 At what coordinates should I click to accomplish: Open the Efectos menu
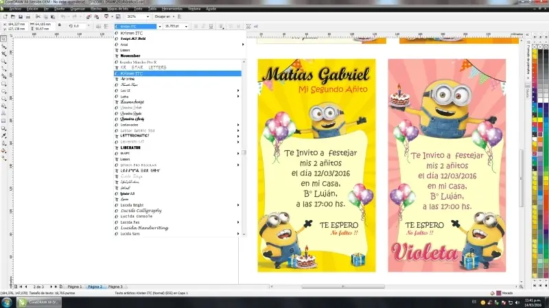tap(96, 9)
